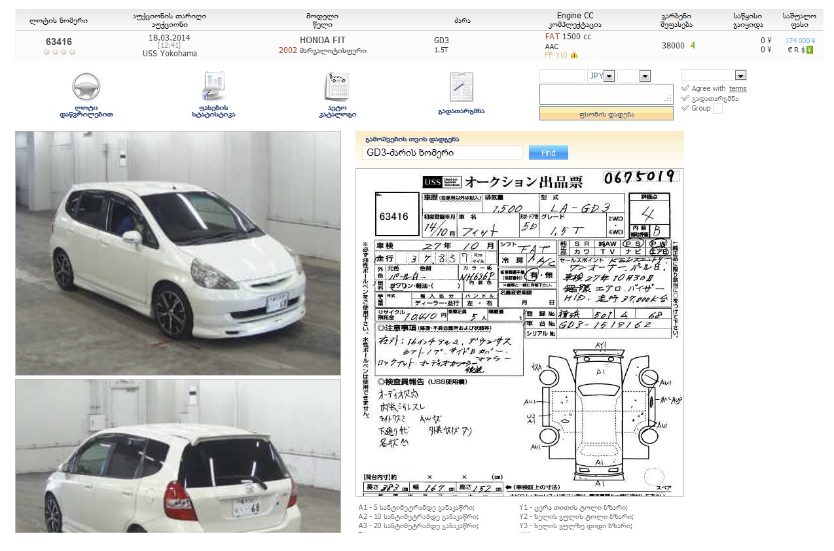Click the 38000 mileage value
The width and height of the screenshot is (834, 551).
pyautogui.click(x=673, y=46)
